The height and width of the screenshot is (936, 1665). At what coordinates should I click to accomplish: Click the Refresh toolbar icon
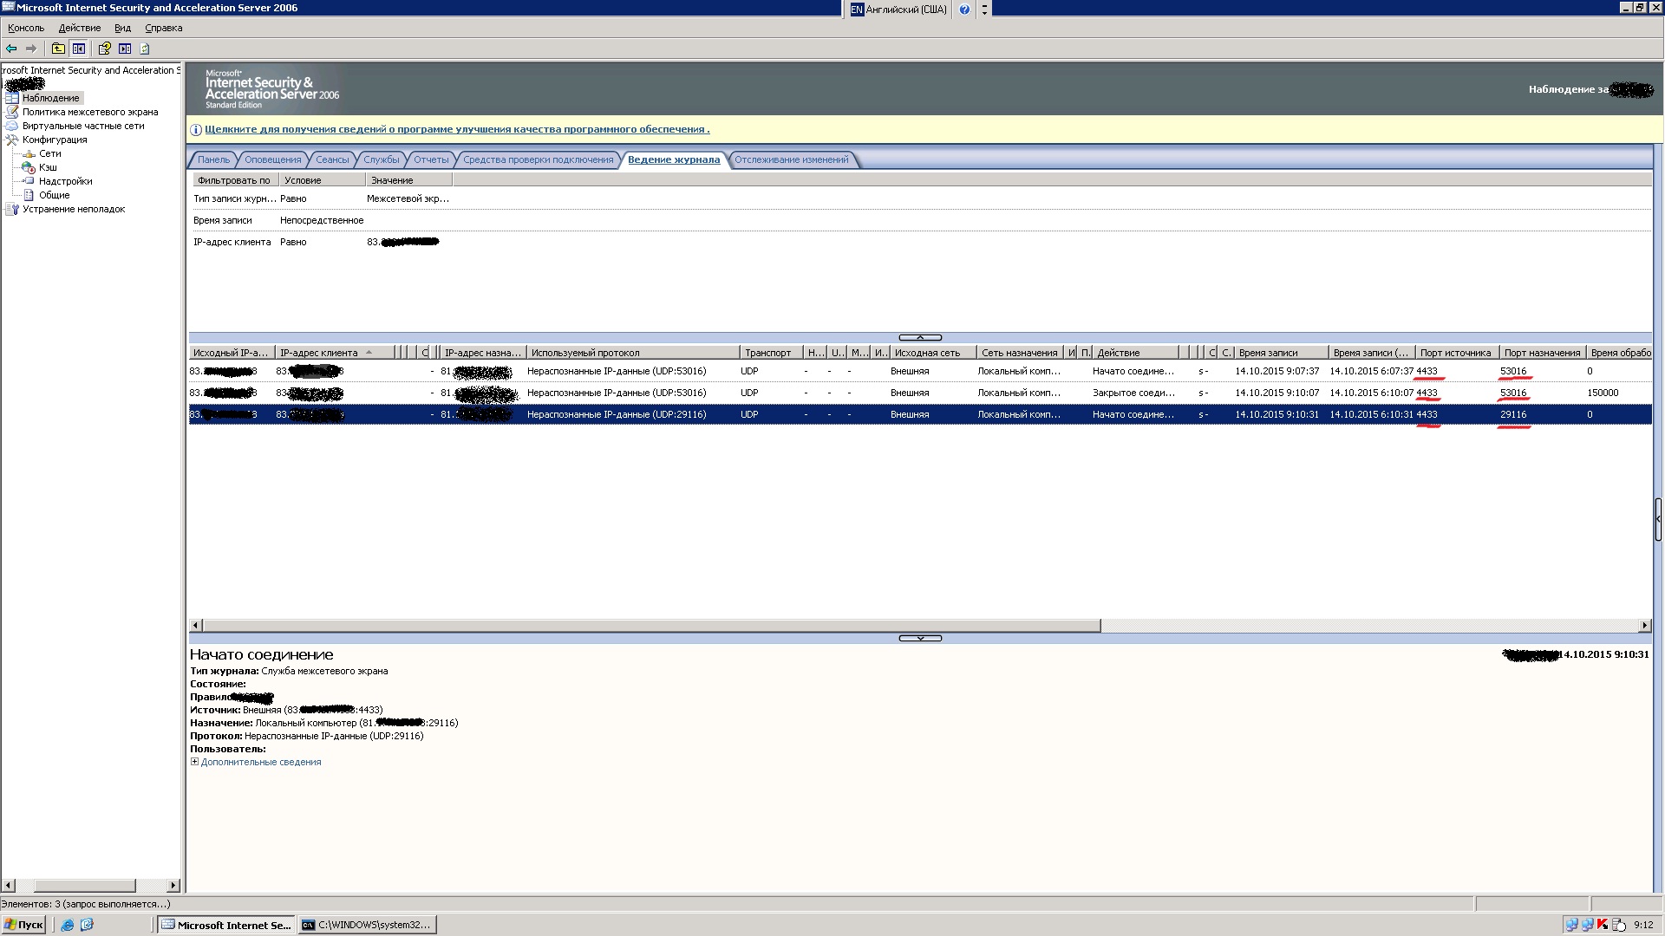(145, 49)
